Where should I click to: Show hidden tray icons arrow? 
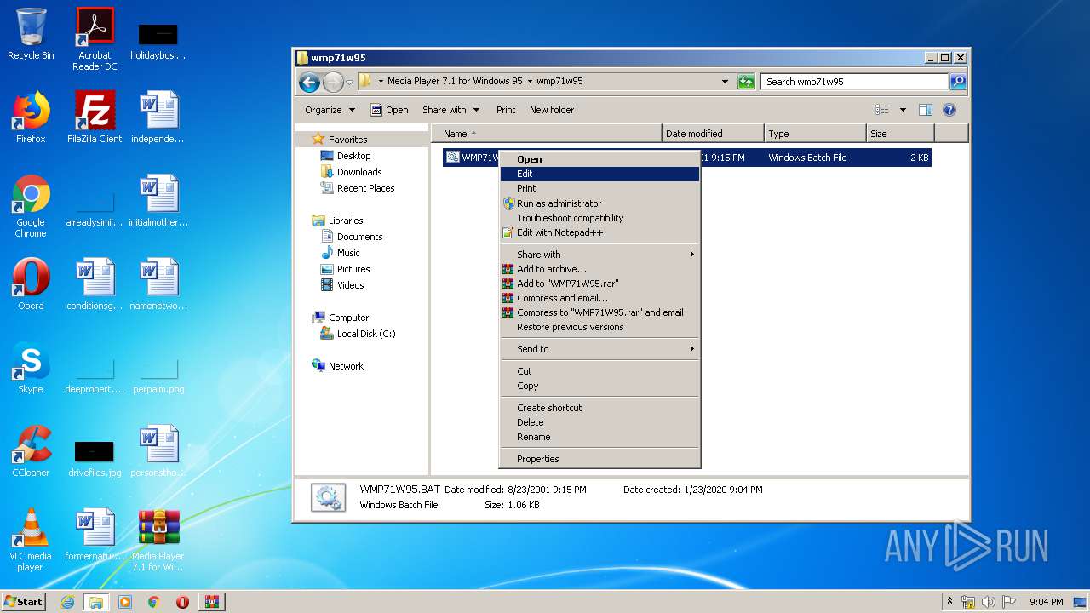coord(950,601)
